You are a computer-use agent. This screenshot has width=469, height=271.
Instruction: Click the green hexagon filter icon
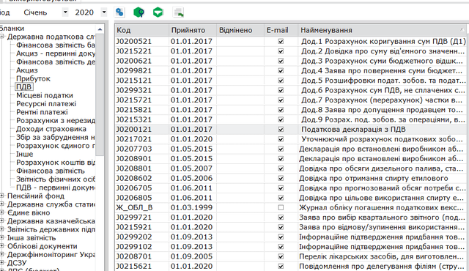coord(158,12)
